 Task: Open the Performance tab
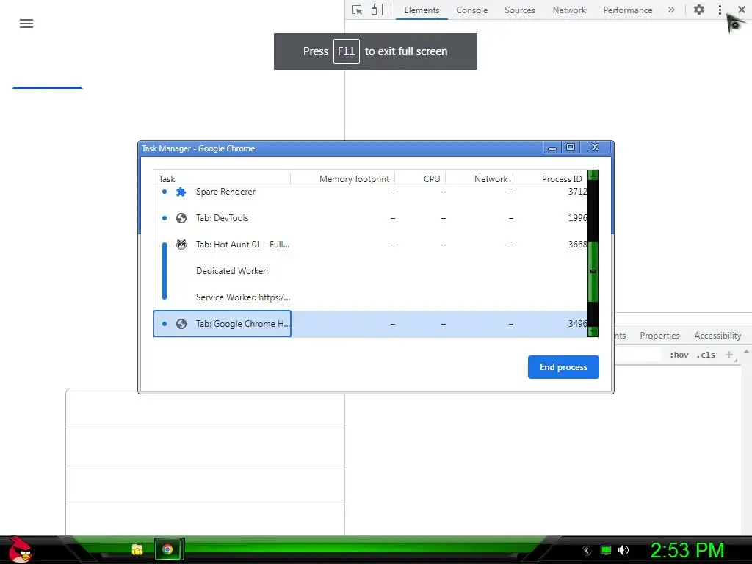pyautogui.click(x=628, y=10)
